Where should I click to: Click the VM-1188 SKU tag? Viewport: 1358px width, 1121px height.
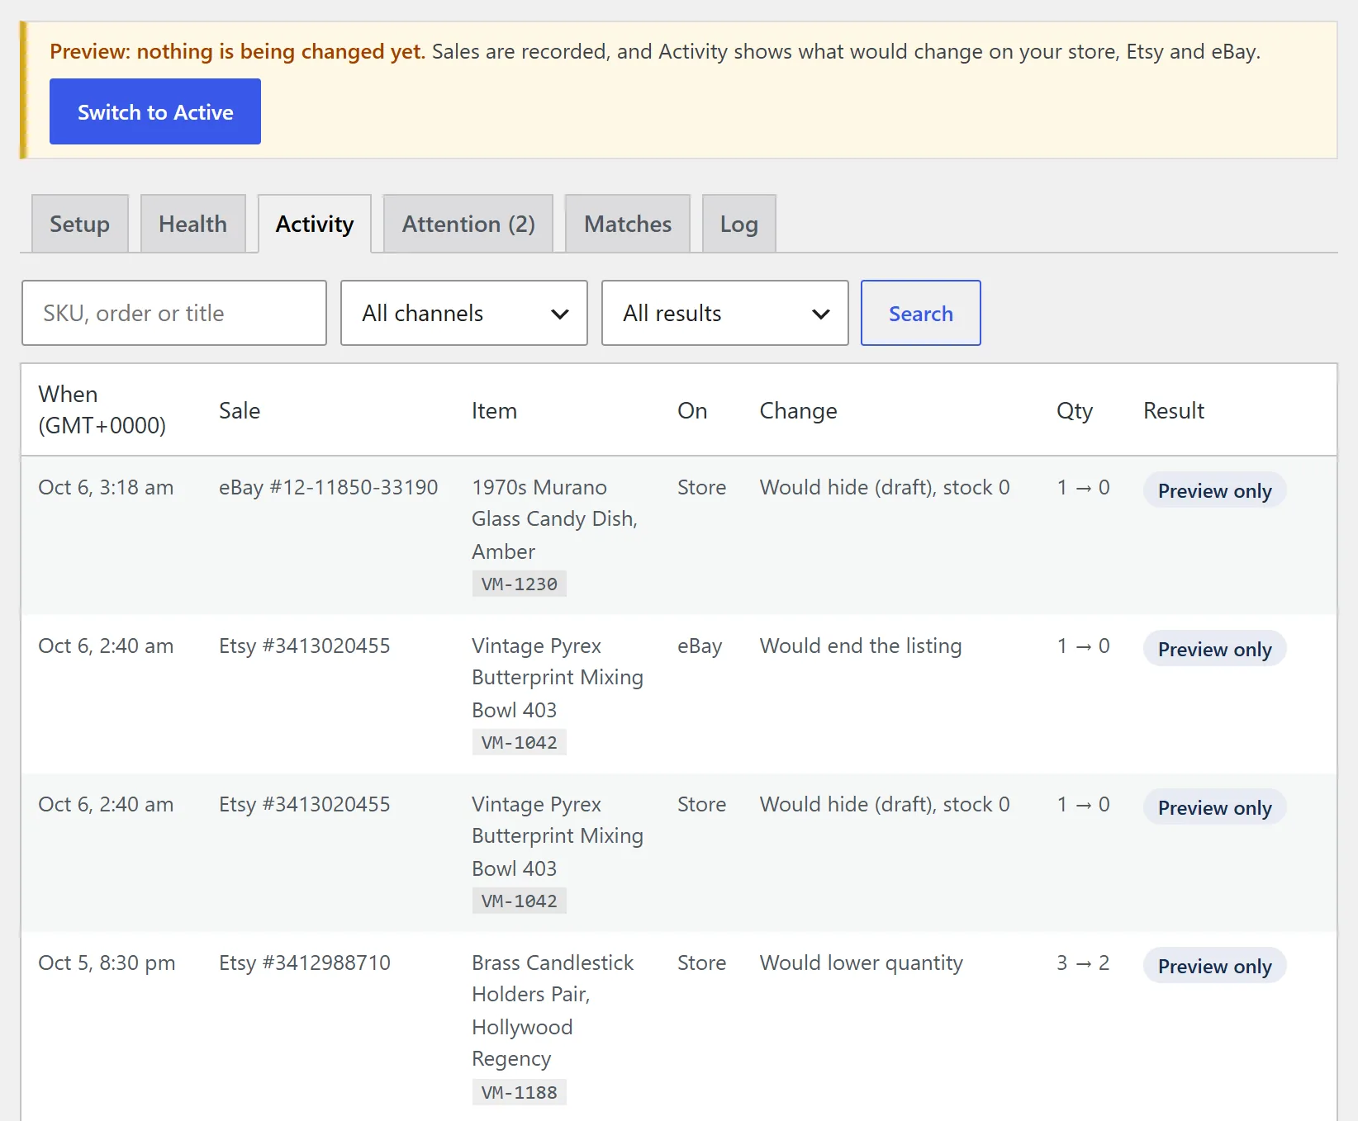520,1092
